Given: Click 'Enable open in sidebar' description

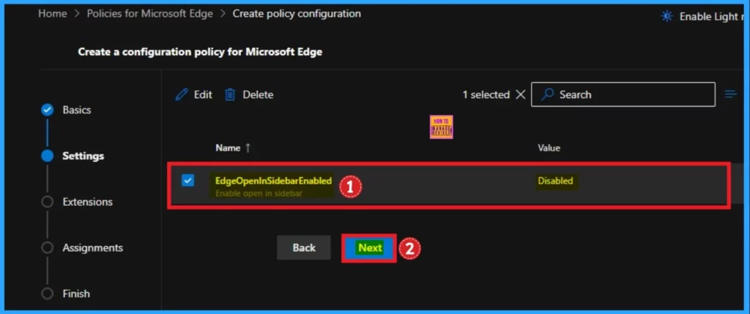Looking at the screenshot, I should [259, 193].
